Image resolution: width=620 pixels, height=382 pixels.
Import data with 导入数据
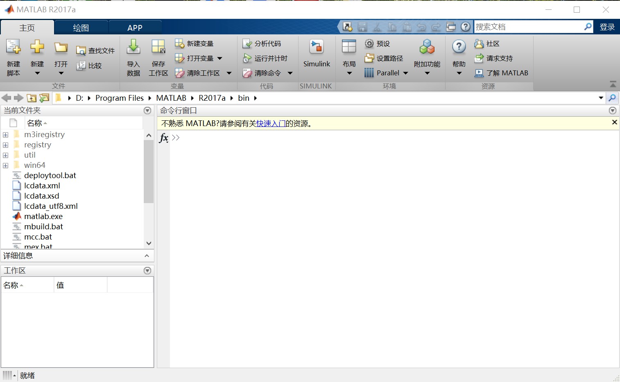[x=134, y=57]
